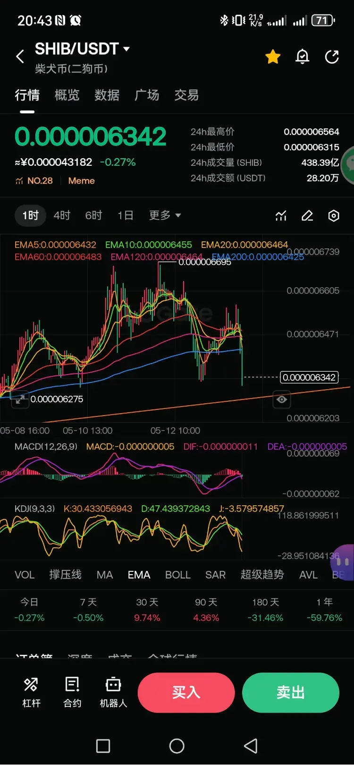Open the drawing pencil tool
Viewport: 354px width, 765px height.
click(x=307, y=216)
